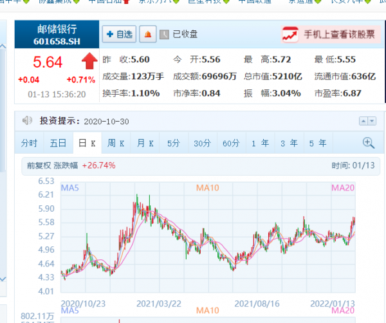Switch to 30分 chart tab
Image resolution: width=386 pixels, height=323 pixels.
[203, 143]
